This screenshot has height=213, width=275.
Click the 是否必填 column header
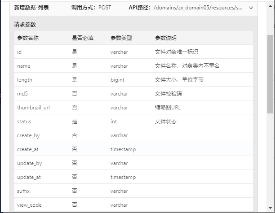(x=83, y=38)
